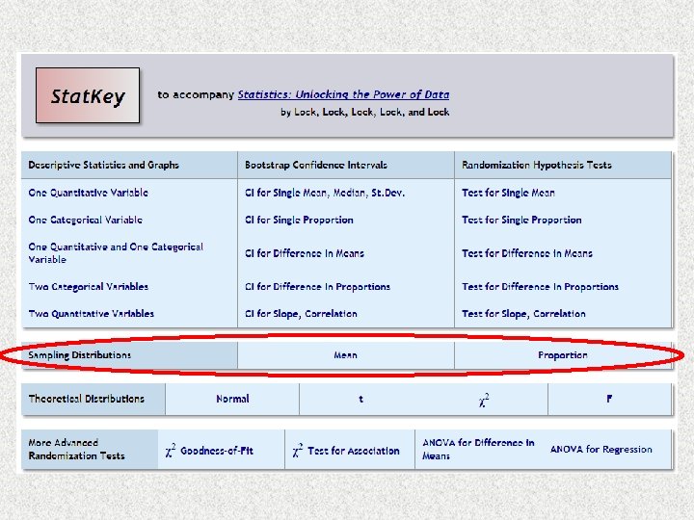
Task: Open Test for Slope, Correlation
Action: click(x=523, y=314)
